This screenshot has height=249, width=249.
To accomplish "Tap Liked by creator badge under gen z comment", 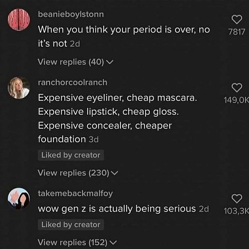I will tap(71, 225).
